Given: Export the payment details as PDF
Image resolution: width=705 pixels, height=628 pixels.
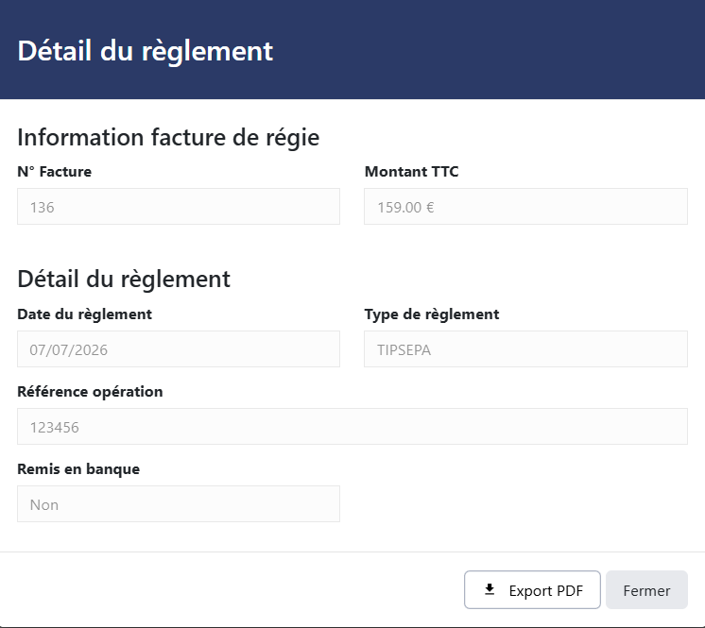Looking at the screenshot, I should click(x=532, y=590).
